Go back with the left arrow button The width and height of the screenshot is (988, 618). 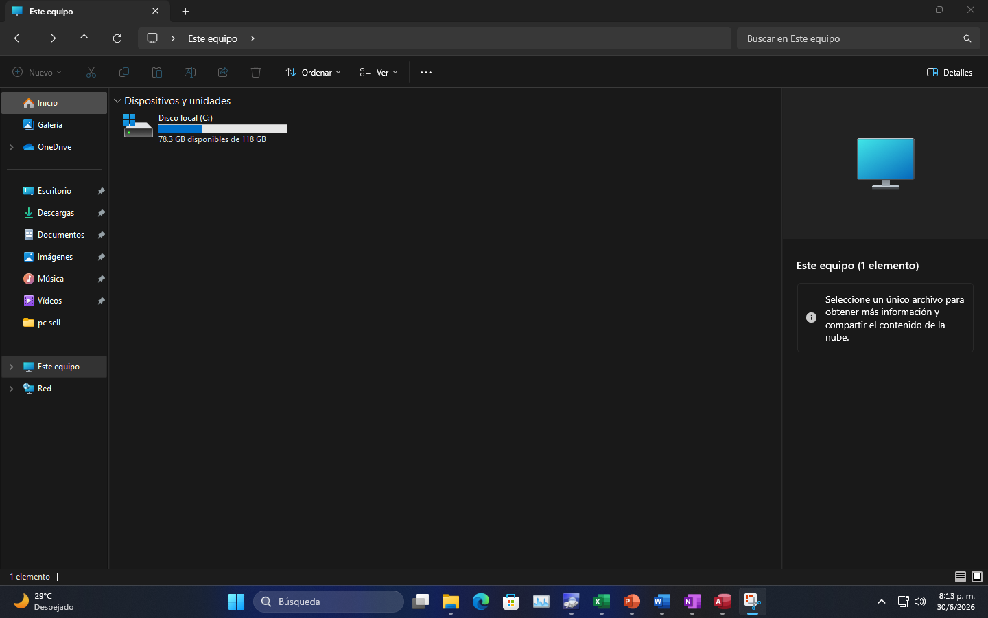pyautogui.click(x=19, y=38)
